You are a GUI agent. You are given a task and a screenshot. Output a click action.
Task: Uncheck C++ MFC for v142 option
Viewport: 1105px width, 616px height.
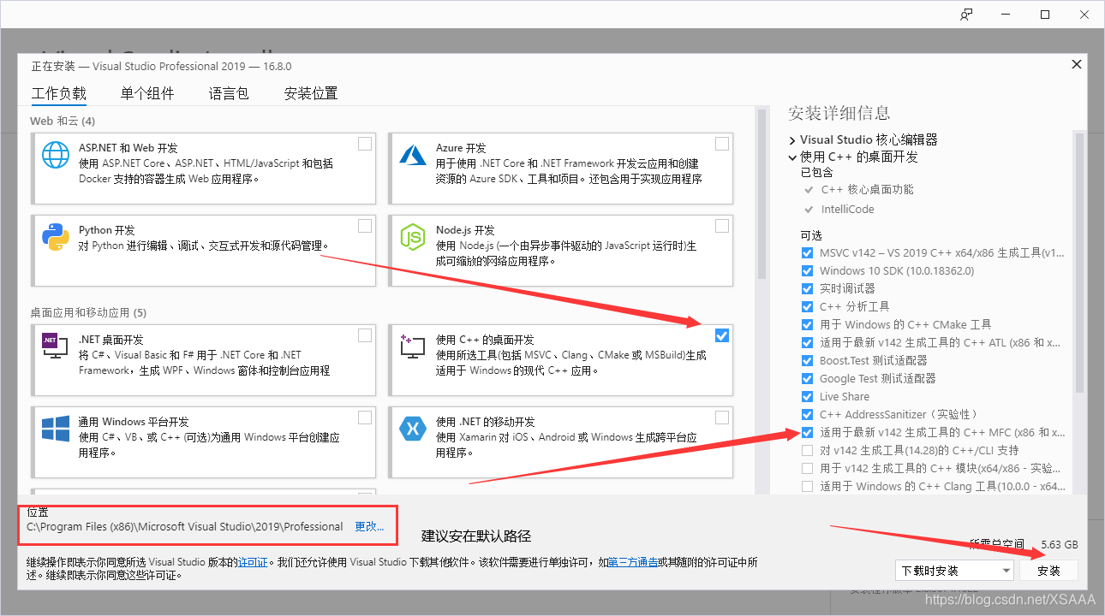807,433
